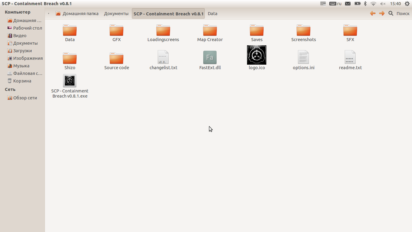Select the Shizo folder
The width and height of the screenshot is (412, 232).
point(70,58)
